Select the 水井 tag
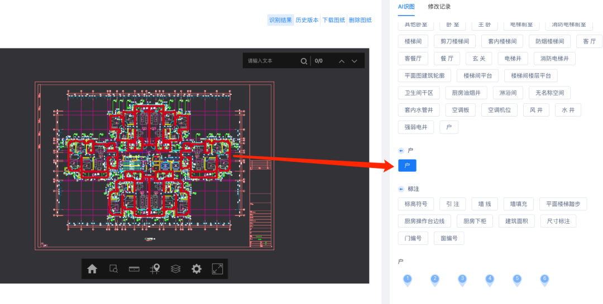Screen dimensions: 603x304 pos(568,110)
